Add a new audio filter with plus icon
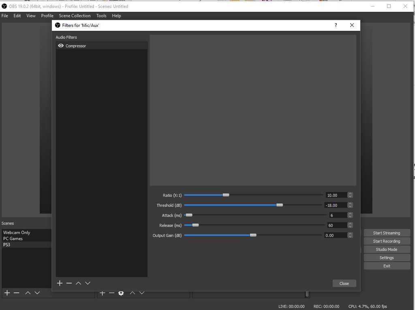The width and height of the screenshot is (415, 310). click(x=60, y=283)
